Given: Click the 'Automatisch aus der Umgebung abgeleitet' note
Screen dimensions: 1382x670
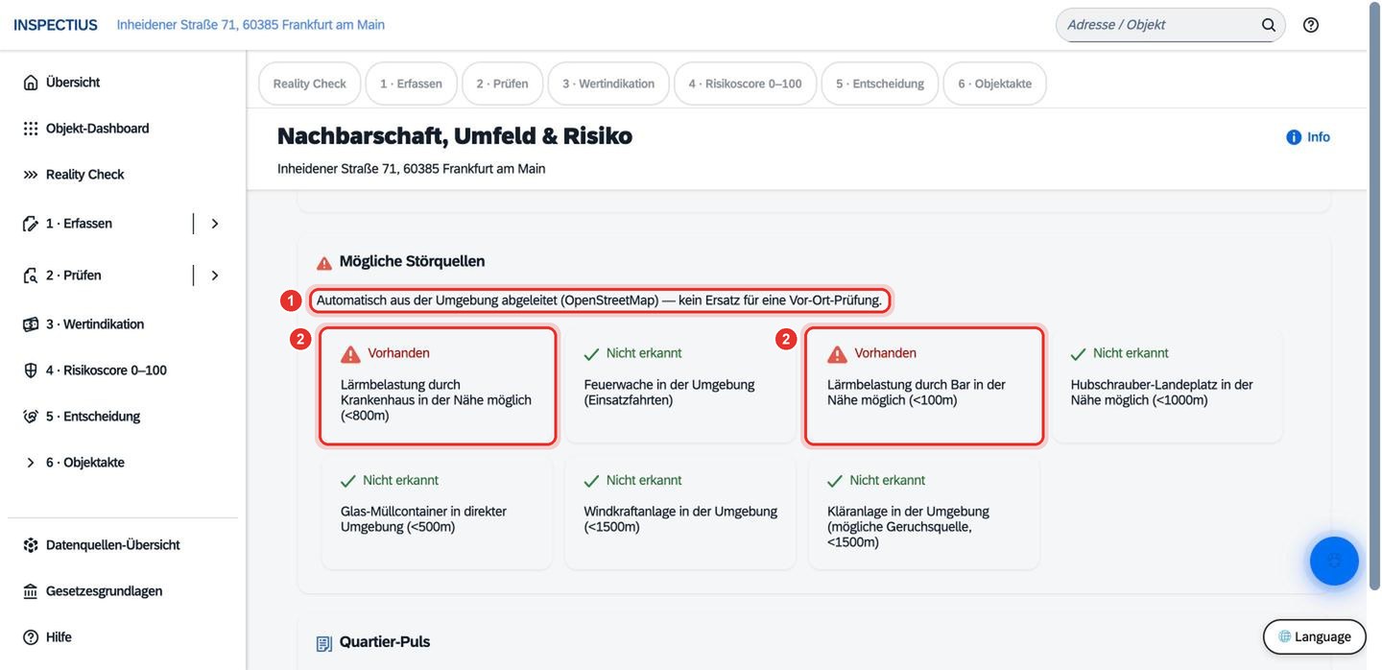Looking at the screenshot, I should pyautogui.click(x=599, y=300).
